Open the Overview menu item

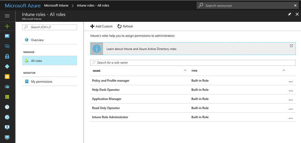[x=37, y=40]
